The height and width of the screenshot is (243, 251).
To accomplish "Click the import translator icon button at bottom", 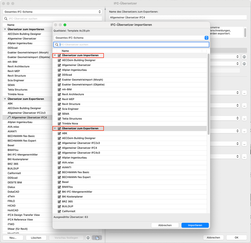I will pos(97,238).
